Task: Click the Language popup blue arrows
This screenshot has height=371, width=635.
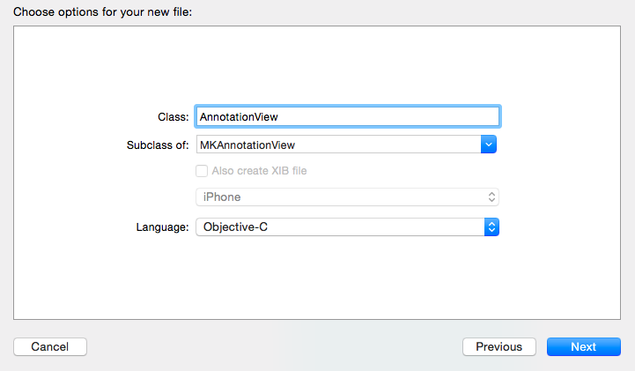Action: (492, 227)
